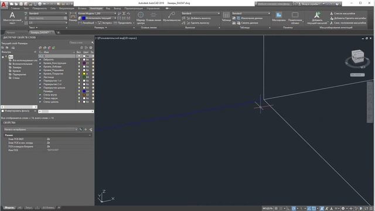This screenshot has height=211, width=375.
Task: Open the Вид ribbon tab
Action: click(x=108, y=8)
